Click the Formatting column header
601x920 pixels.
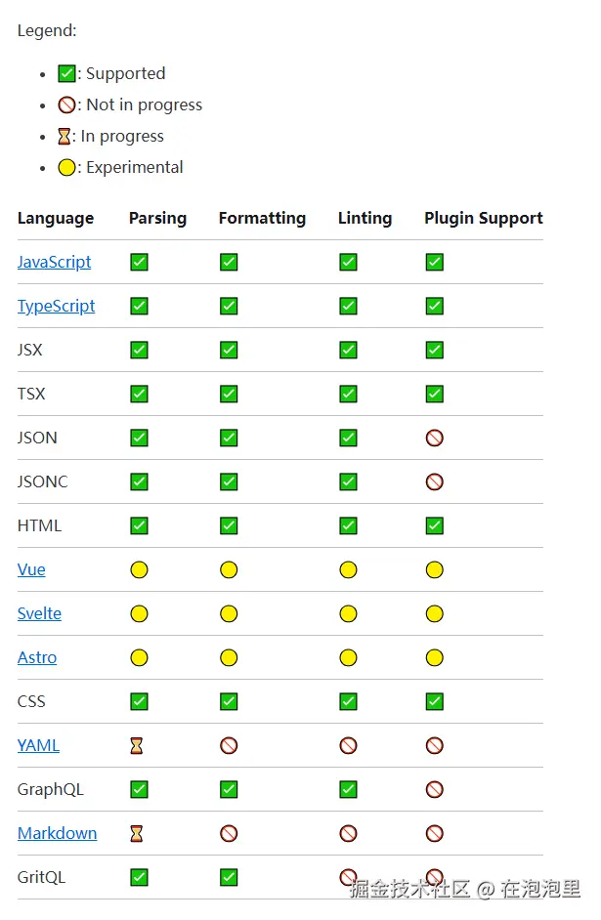click(262, 218)
